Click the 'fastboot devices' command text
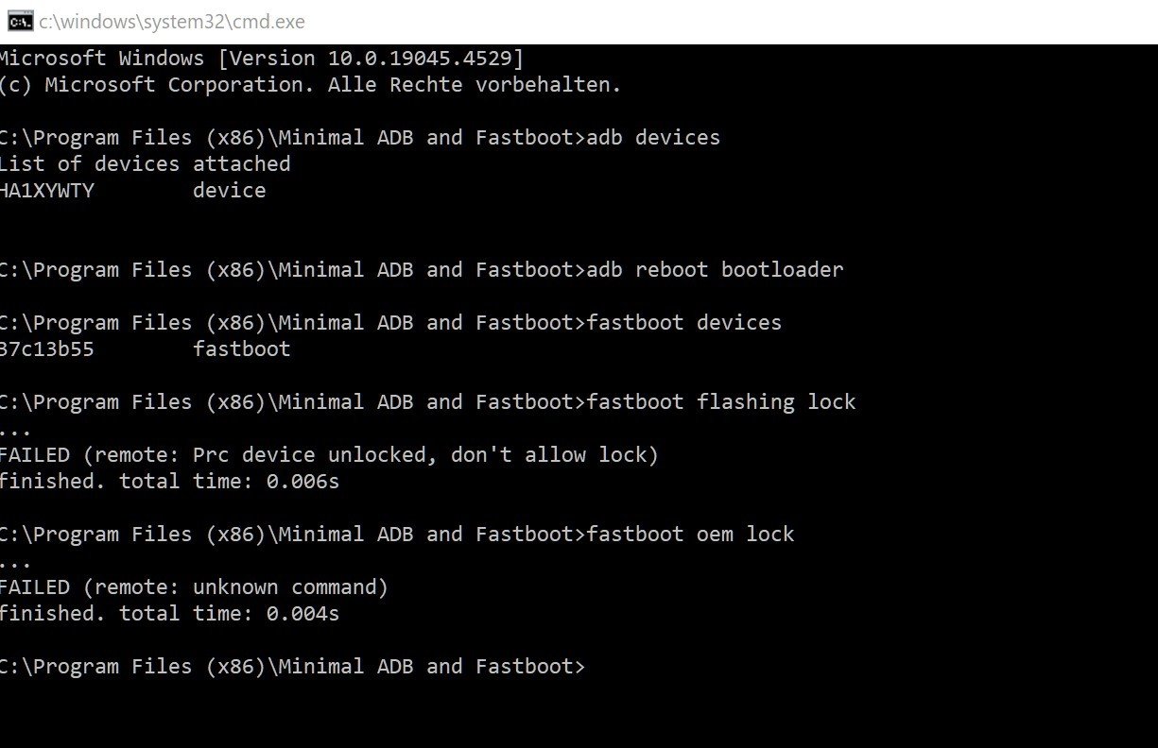The image size is (1158, 748). [684, 323]
